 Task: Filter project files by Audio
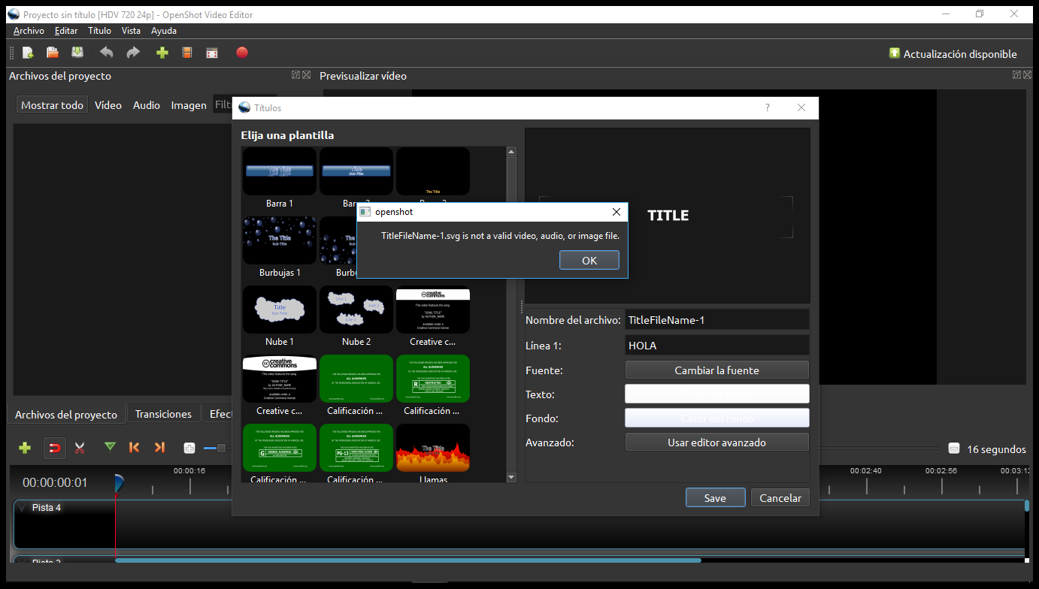(147, 105)
